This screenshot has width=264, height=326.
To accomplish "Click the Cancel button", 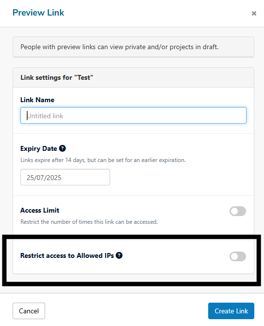I will (x=29, y=311).
